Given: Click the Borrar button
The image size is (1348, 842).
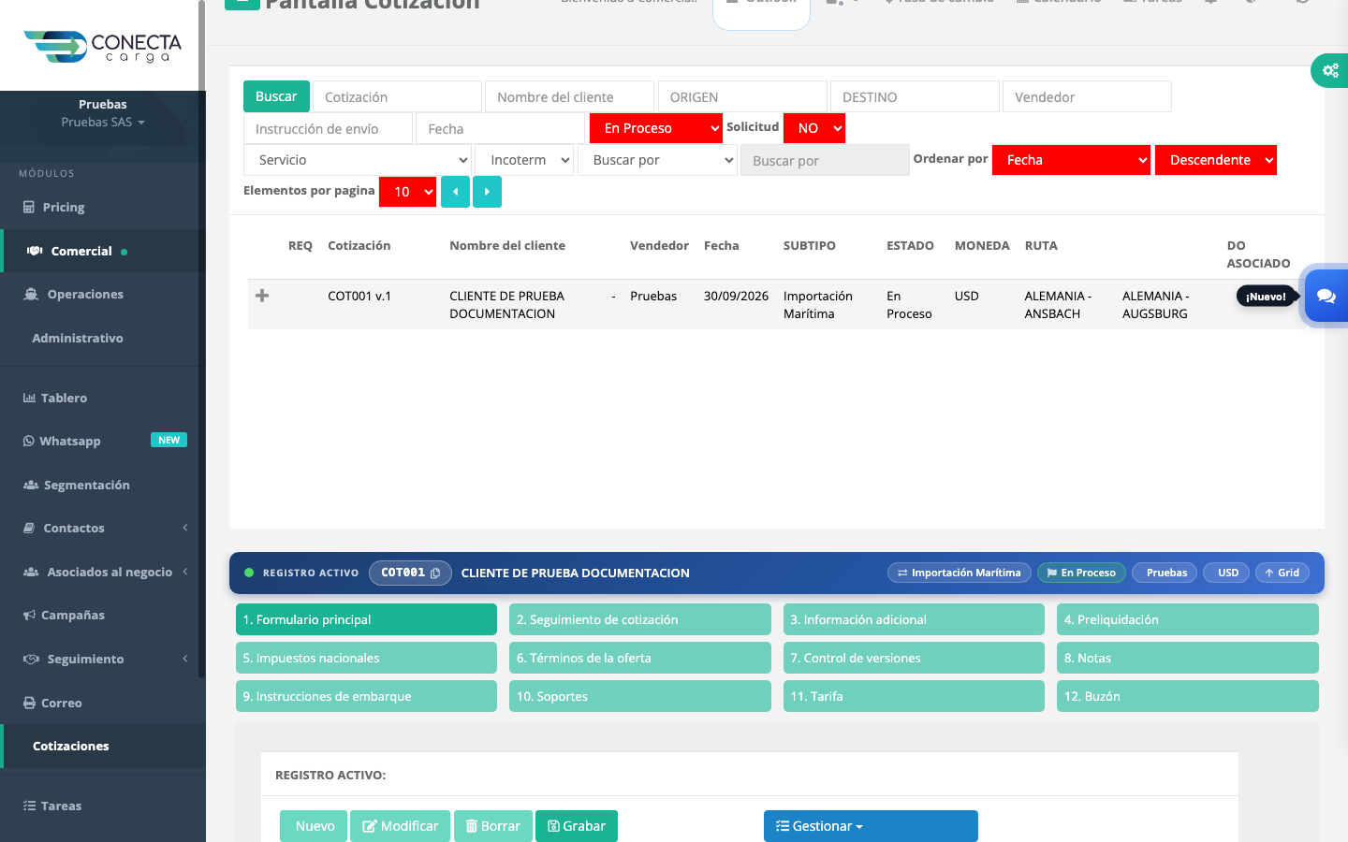Looking at the screenshot, I should [492, 826].
